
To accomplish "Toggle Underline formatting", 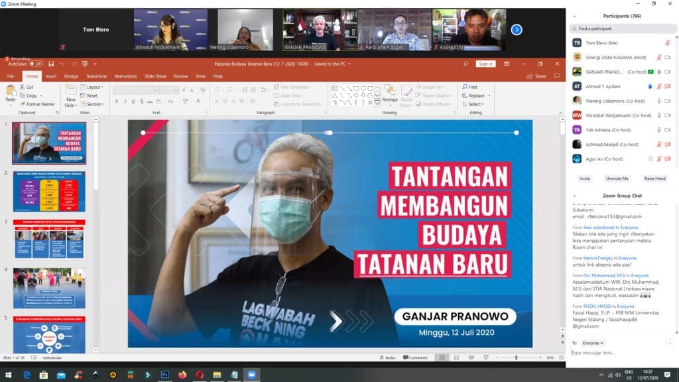I will tap(133, 101).
